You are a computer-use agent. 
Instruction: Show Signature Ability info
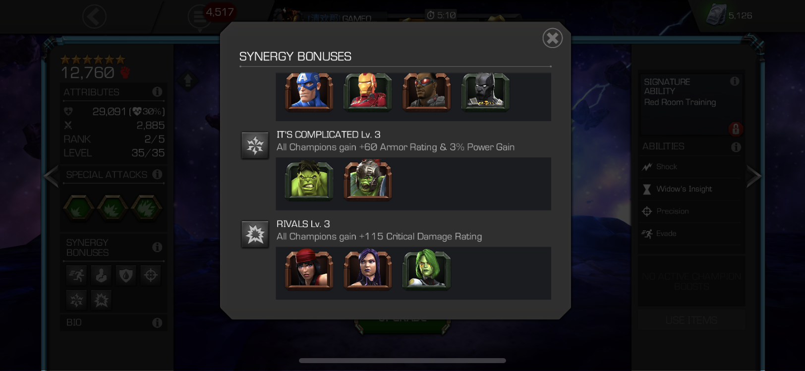(735, 81)
